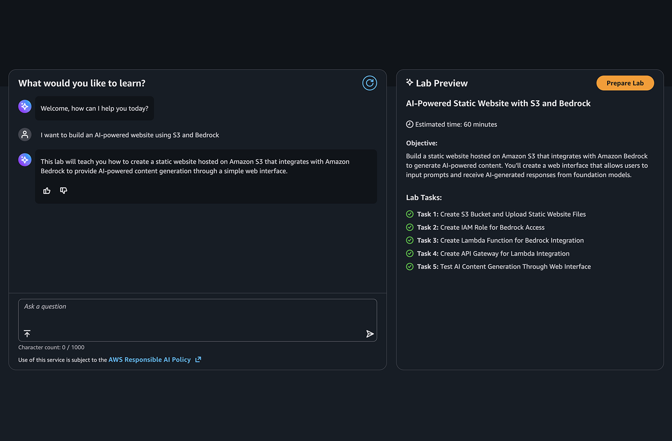Click Task 3: Create Lambda Function text
The width and height of the screenshot is (672, 441).
tap(500, 240)
